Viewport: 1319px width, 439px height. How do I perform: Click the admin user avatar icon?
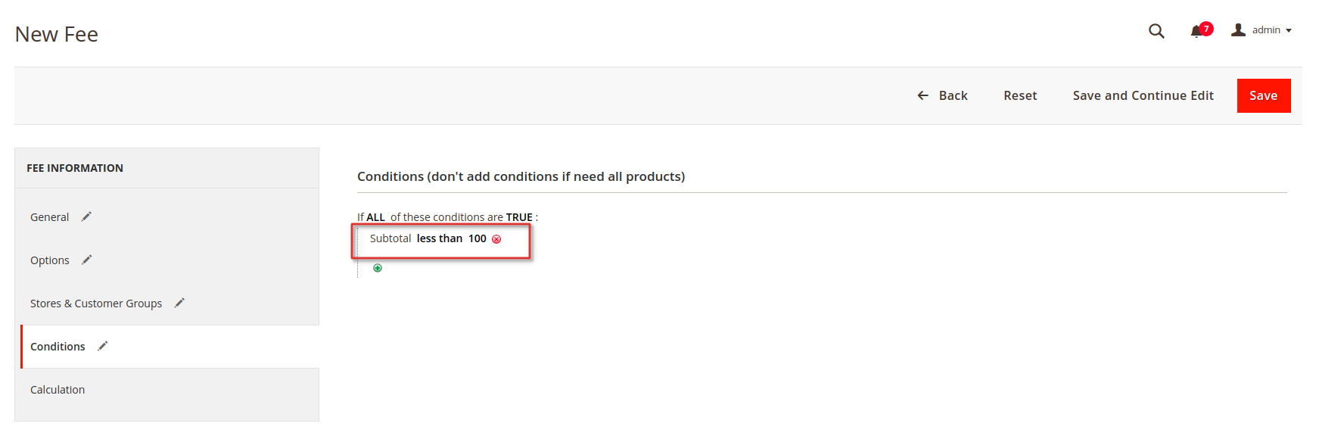1238,30
